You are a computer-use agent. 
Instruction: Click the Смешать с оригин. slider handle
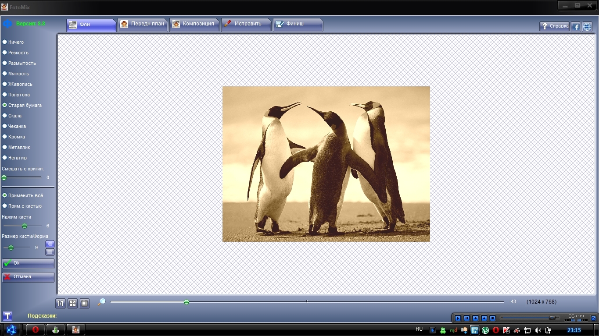[x=4, y=178]
